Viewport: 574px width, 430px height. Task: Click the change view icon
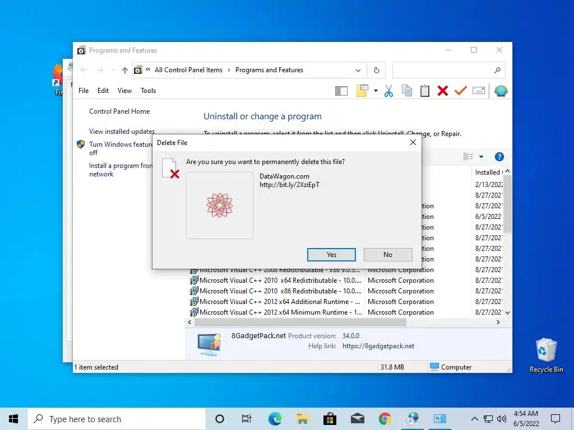[x=468, y=157]
